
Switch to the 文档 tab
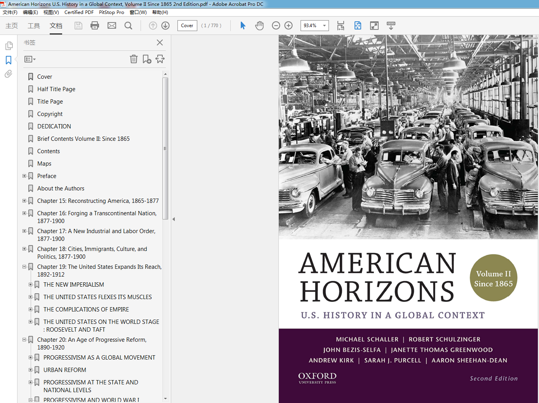click(x=56, y=26)
